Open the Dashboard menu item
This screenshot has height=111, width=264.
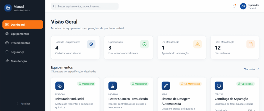[23, 25]
